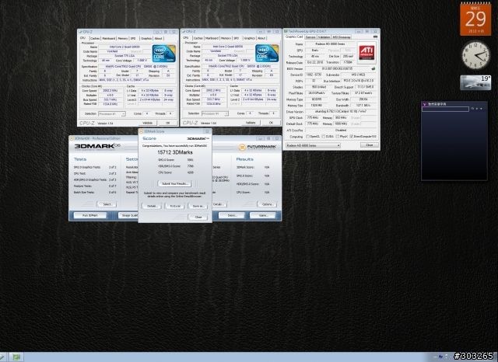Open the weather gadget showing 19°
The image size is (498, 362).
pyautogui.click(x=475, y=83)
